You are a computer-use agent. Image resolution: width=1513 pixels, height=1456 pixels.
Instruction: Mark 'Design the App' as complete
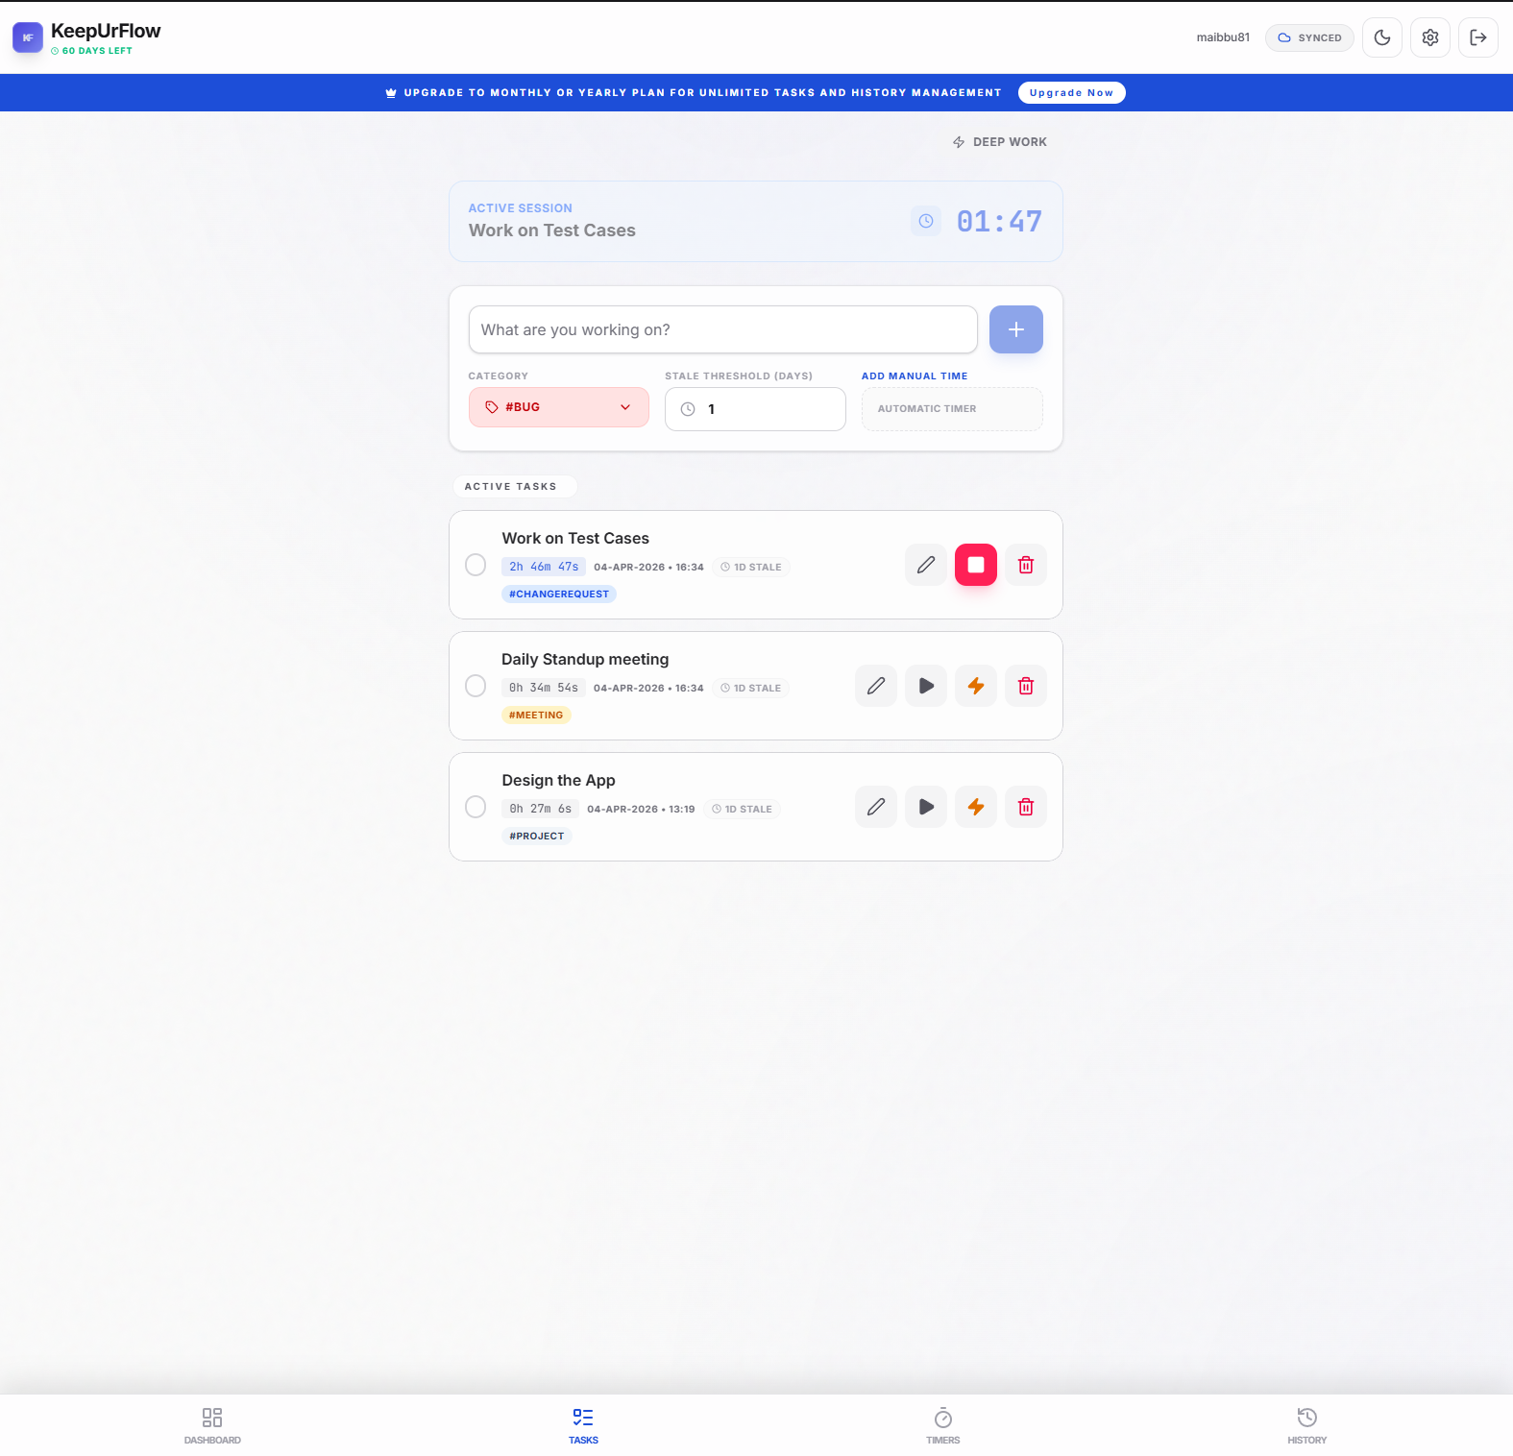(476, 807)
